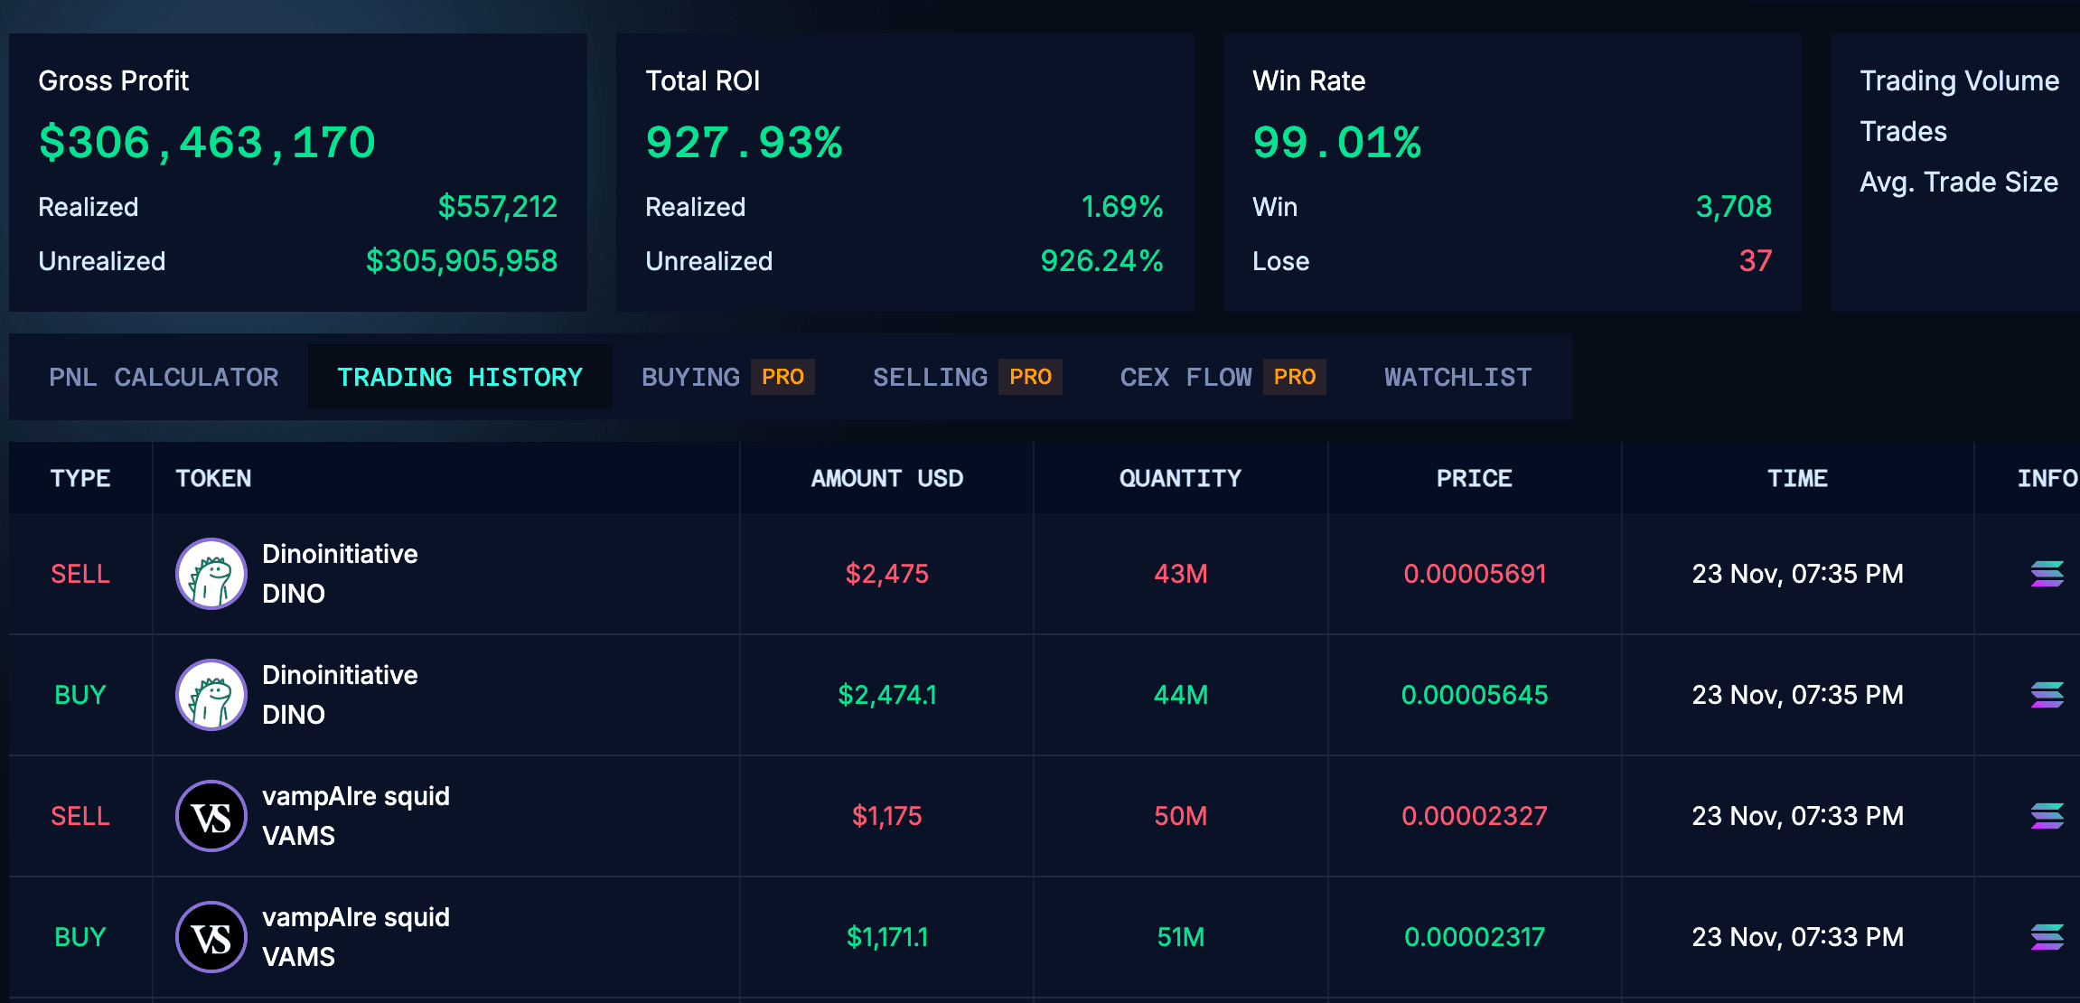Screen dimensions: 2080x1003
Task: Click the Gross Profit value $306,463,170
Action: (x=207, y=142)
